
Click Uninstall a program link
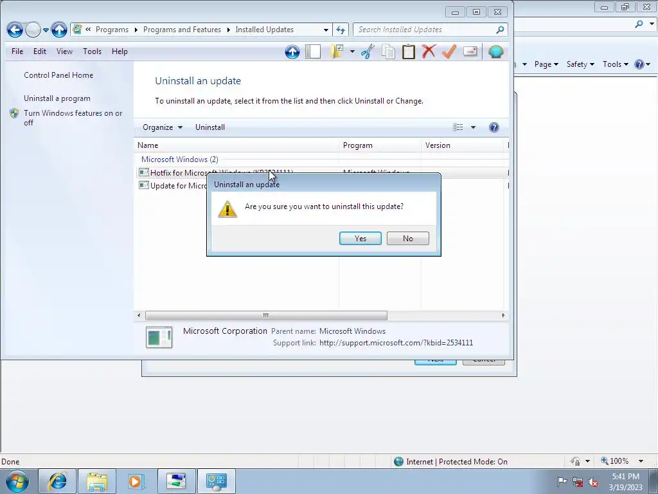pyautogui.click(x=57, y=98)
